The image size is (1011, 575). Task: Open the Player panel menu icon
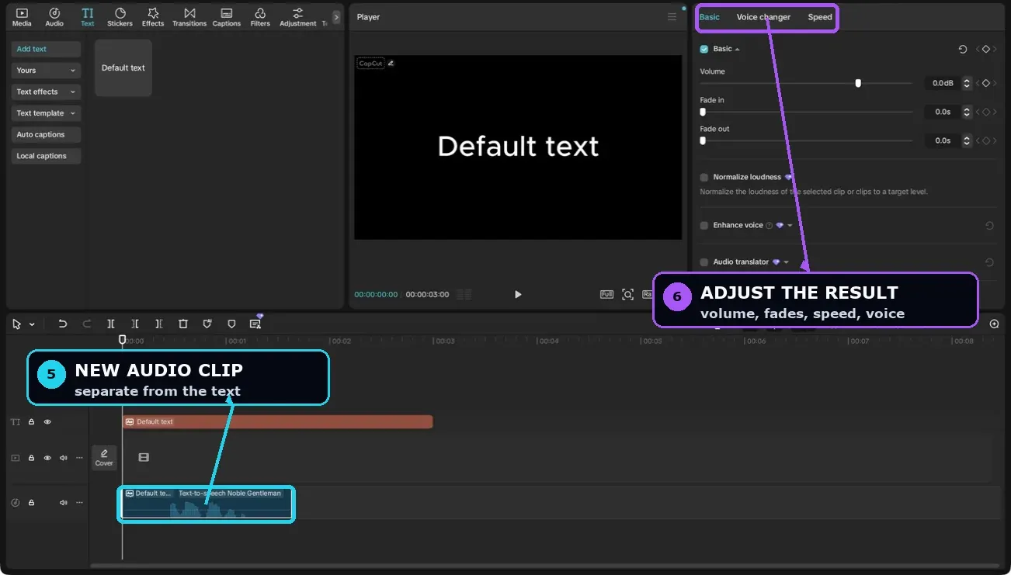click(x=672, y=17)
